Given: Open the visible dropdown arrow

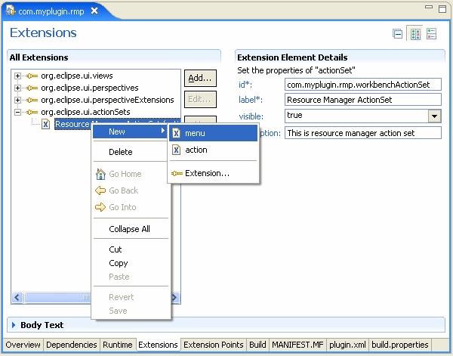Looking at the screenshot, I should point(435,116).
